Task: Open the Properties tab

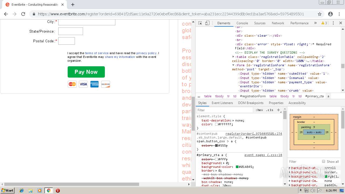Action: coord(276,103)
